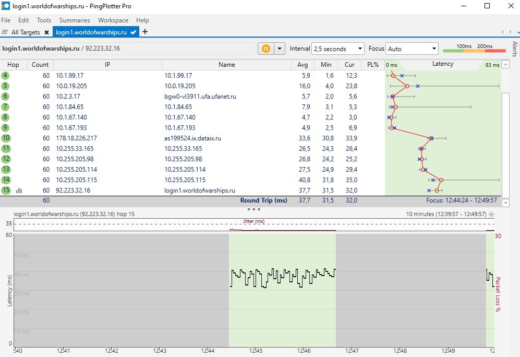The height and width of the screenshot is (357, 520).
Task: Select hop 8 green circle icon
Action: [5, 117]
